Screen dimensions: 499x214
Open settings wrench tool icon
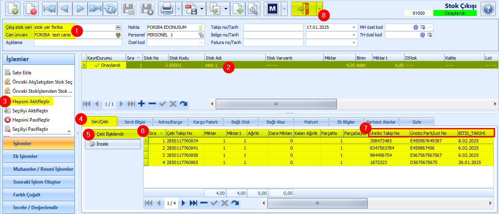pyautogui.click(x=253, y=8)
